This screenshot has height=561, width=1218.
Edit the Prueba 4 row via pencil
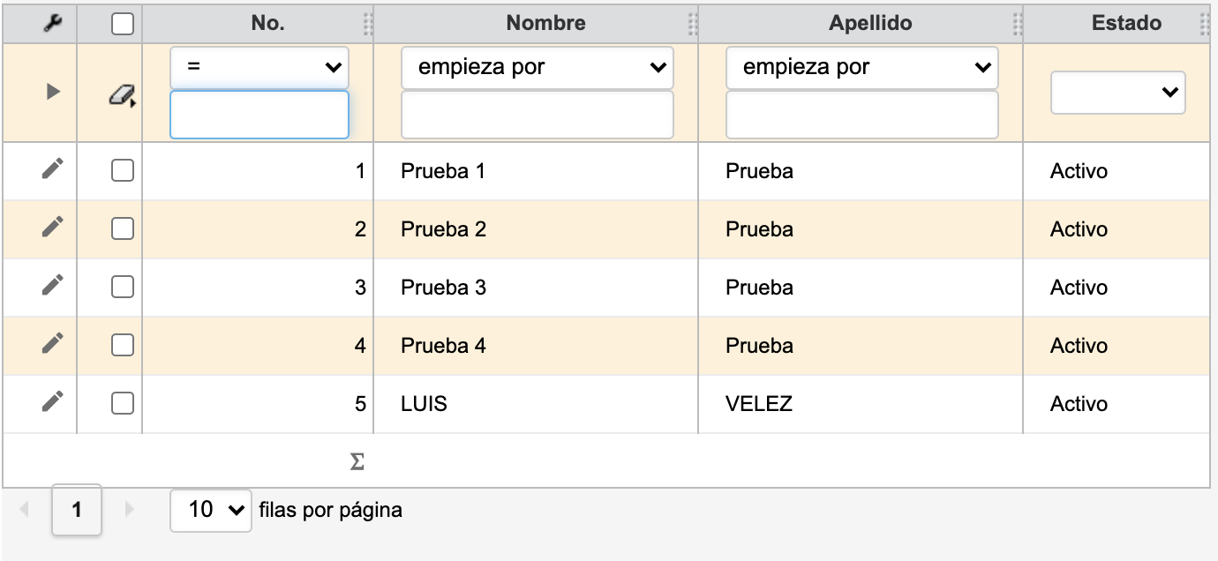coord(52,344)
